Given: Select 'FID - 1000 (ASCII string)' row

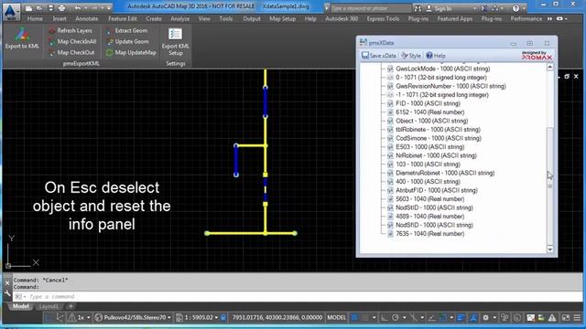Looking at the screenshot, I should point(428,103).
